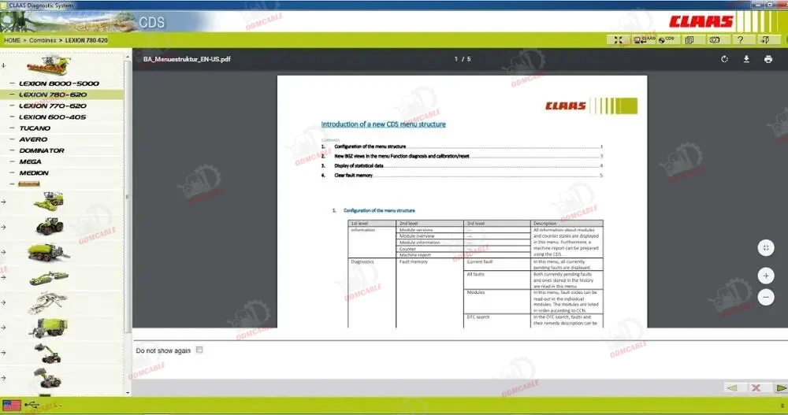Click the exit door icon in toolbar
Screen dimensions: 788x415
tap(765, 39)
